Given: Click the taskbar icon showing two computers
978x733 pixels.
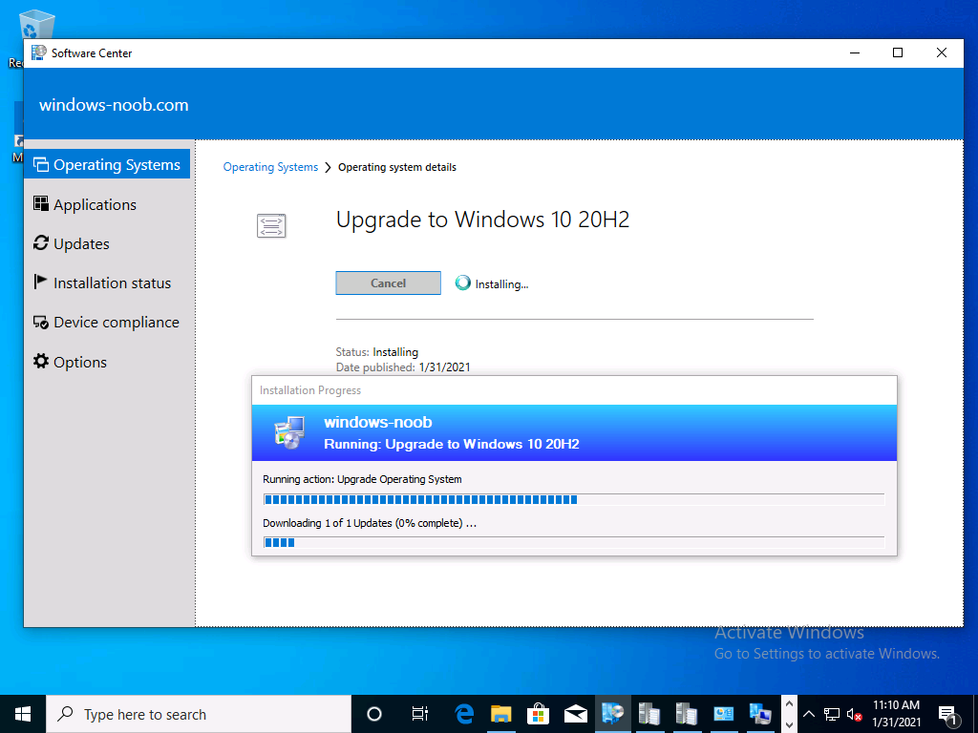Looking at the screenshot, I should pyautogui.click(x=760, y=714).
